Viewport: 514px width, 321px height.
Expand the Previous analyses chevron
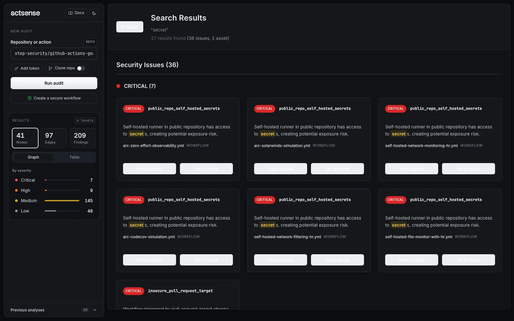click(x=95, y=310)
